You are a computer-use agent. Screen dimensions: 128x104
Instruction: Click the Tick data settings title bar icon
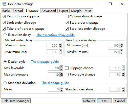[4, 4]
